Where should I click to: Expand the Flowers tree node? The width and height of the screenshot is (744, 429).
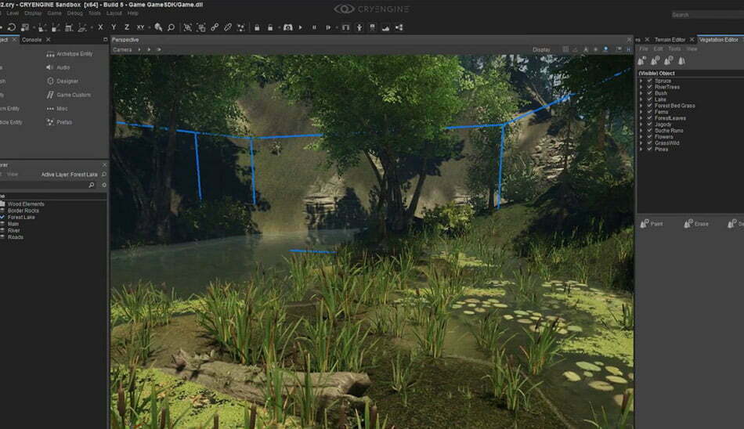[641, 137]
